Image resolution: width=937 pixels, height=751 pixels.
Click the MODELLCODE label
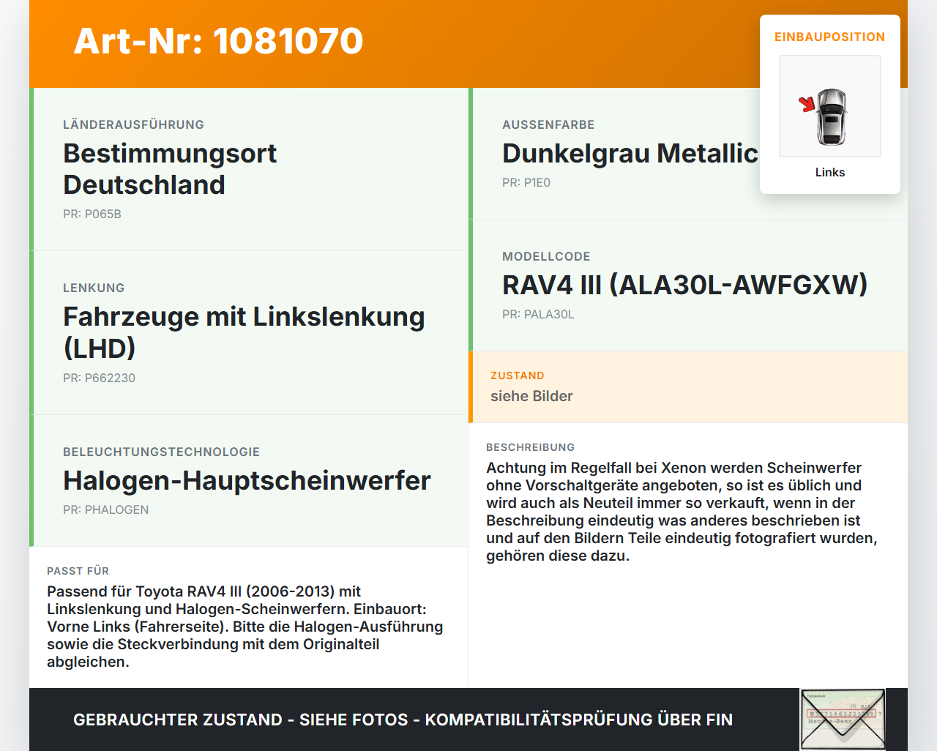546,256
